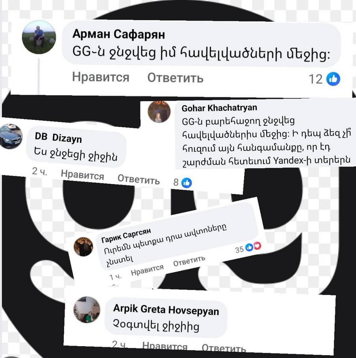Reply to DB Dizayn's comment

(x=138, y=179)
